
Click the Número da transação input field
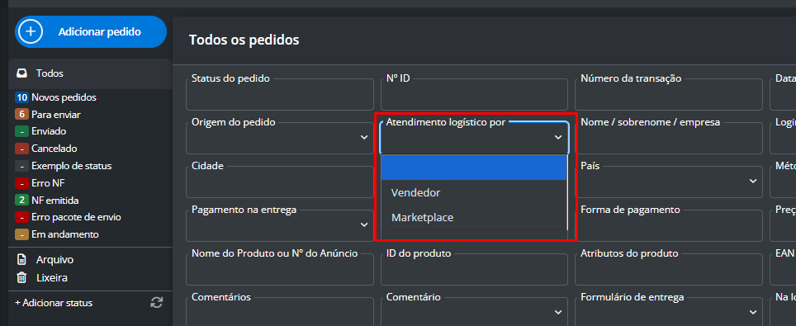pyautogui.click(x=669, y=94)
